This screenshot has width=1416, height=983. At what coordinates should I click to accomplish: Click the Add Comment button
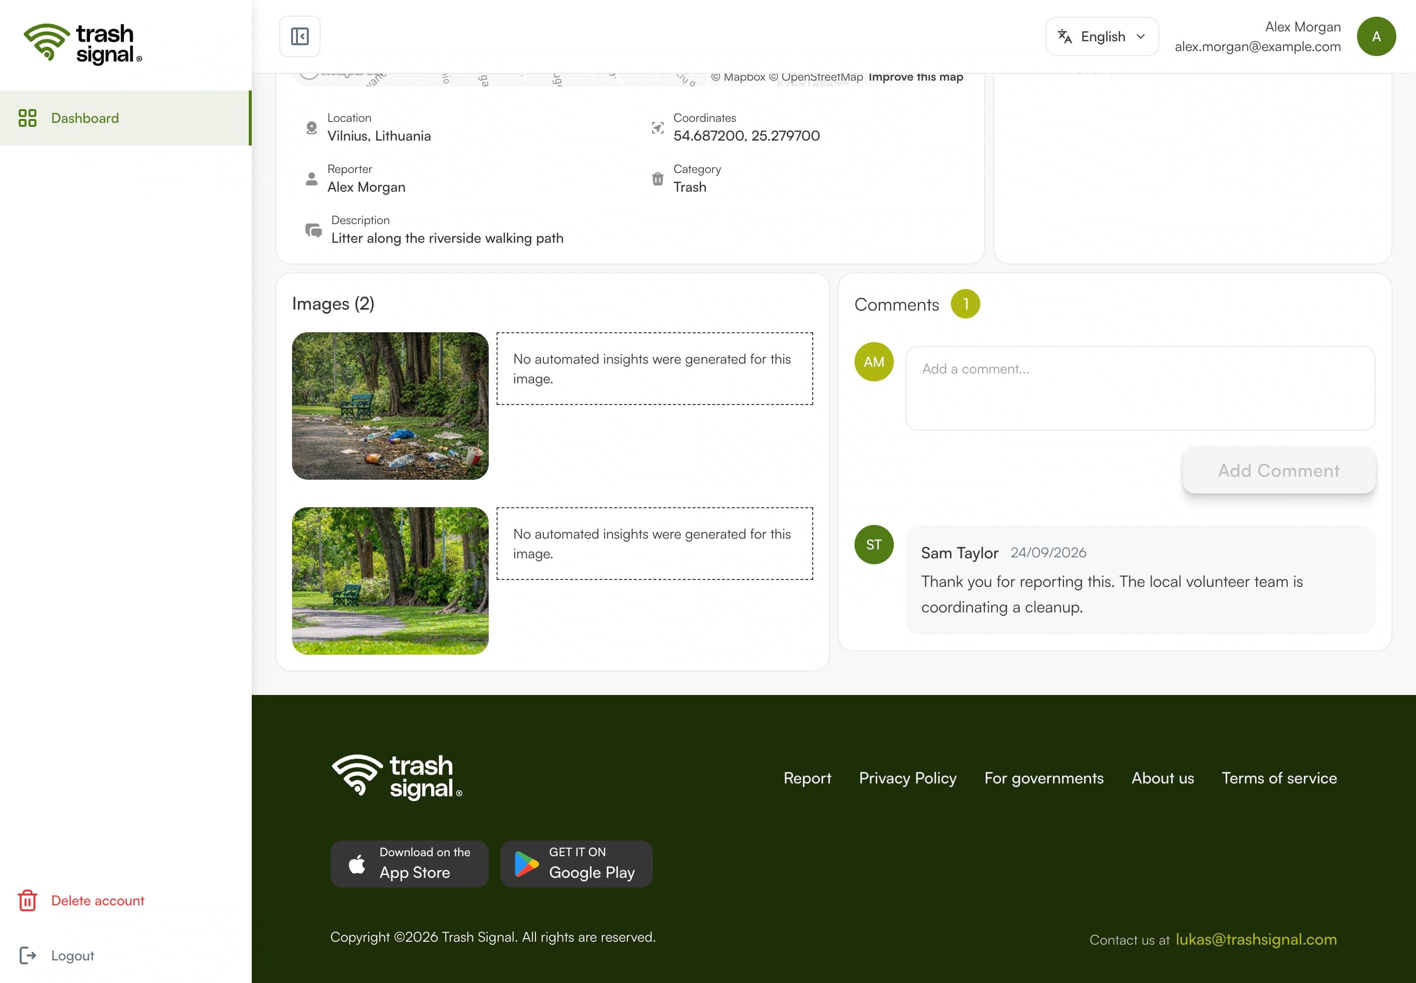click(x=1279, y=470)
